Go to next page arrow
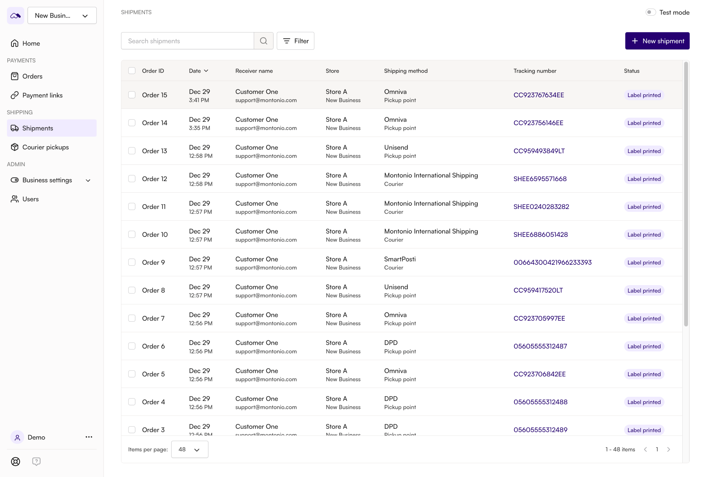 [x=668, y=449]
